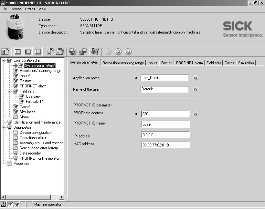Click the download to device computer icon

click(x=72, y=52)
